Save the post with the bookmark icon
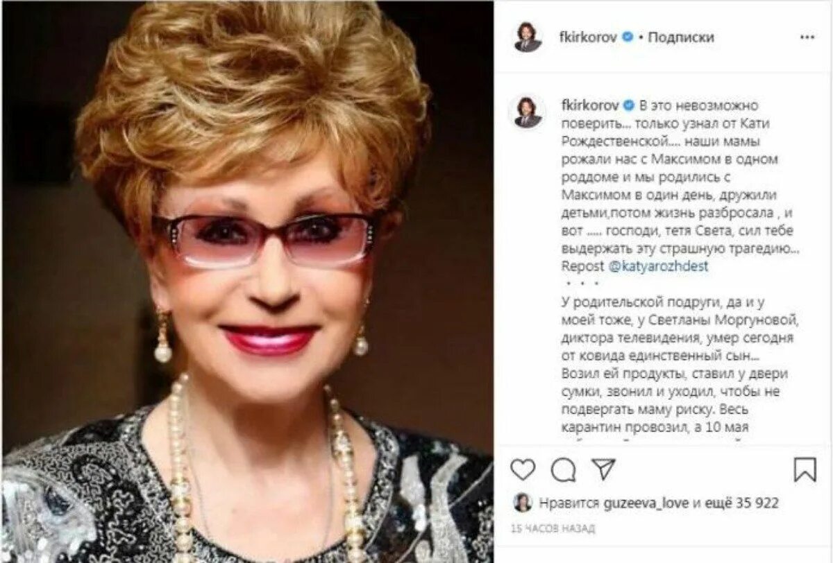 pos(805,469)
